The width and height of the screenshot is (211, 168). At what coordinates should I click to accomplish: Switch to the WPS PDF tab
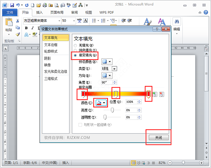tap(107, 12)
